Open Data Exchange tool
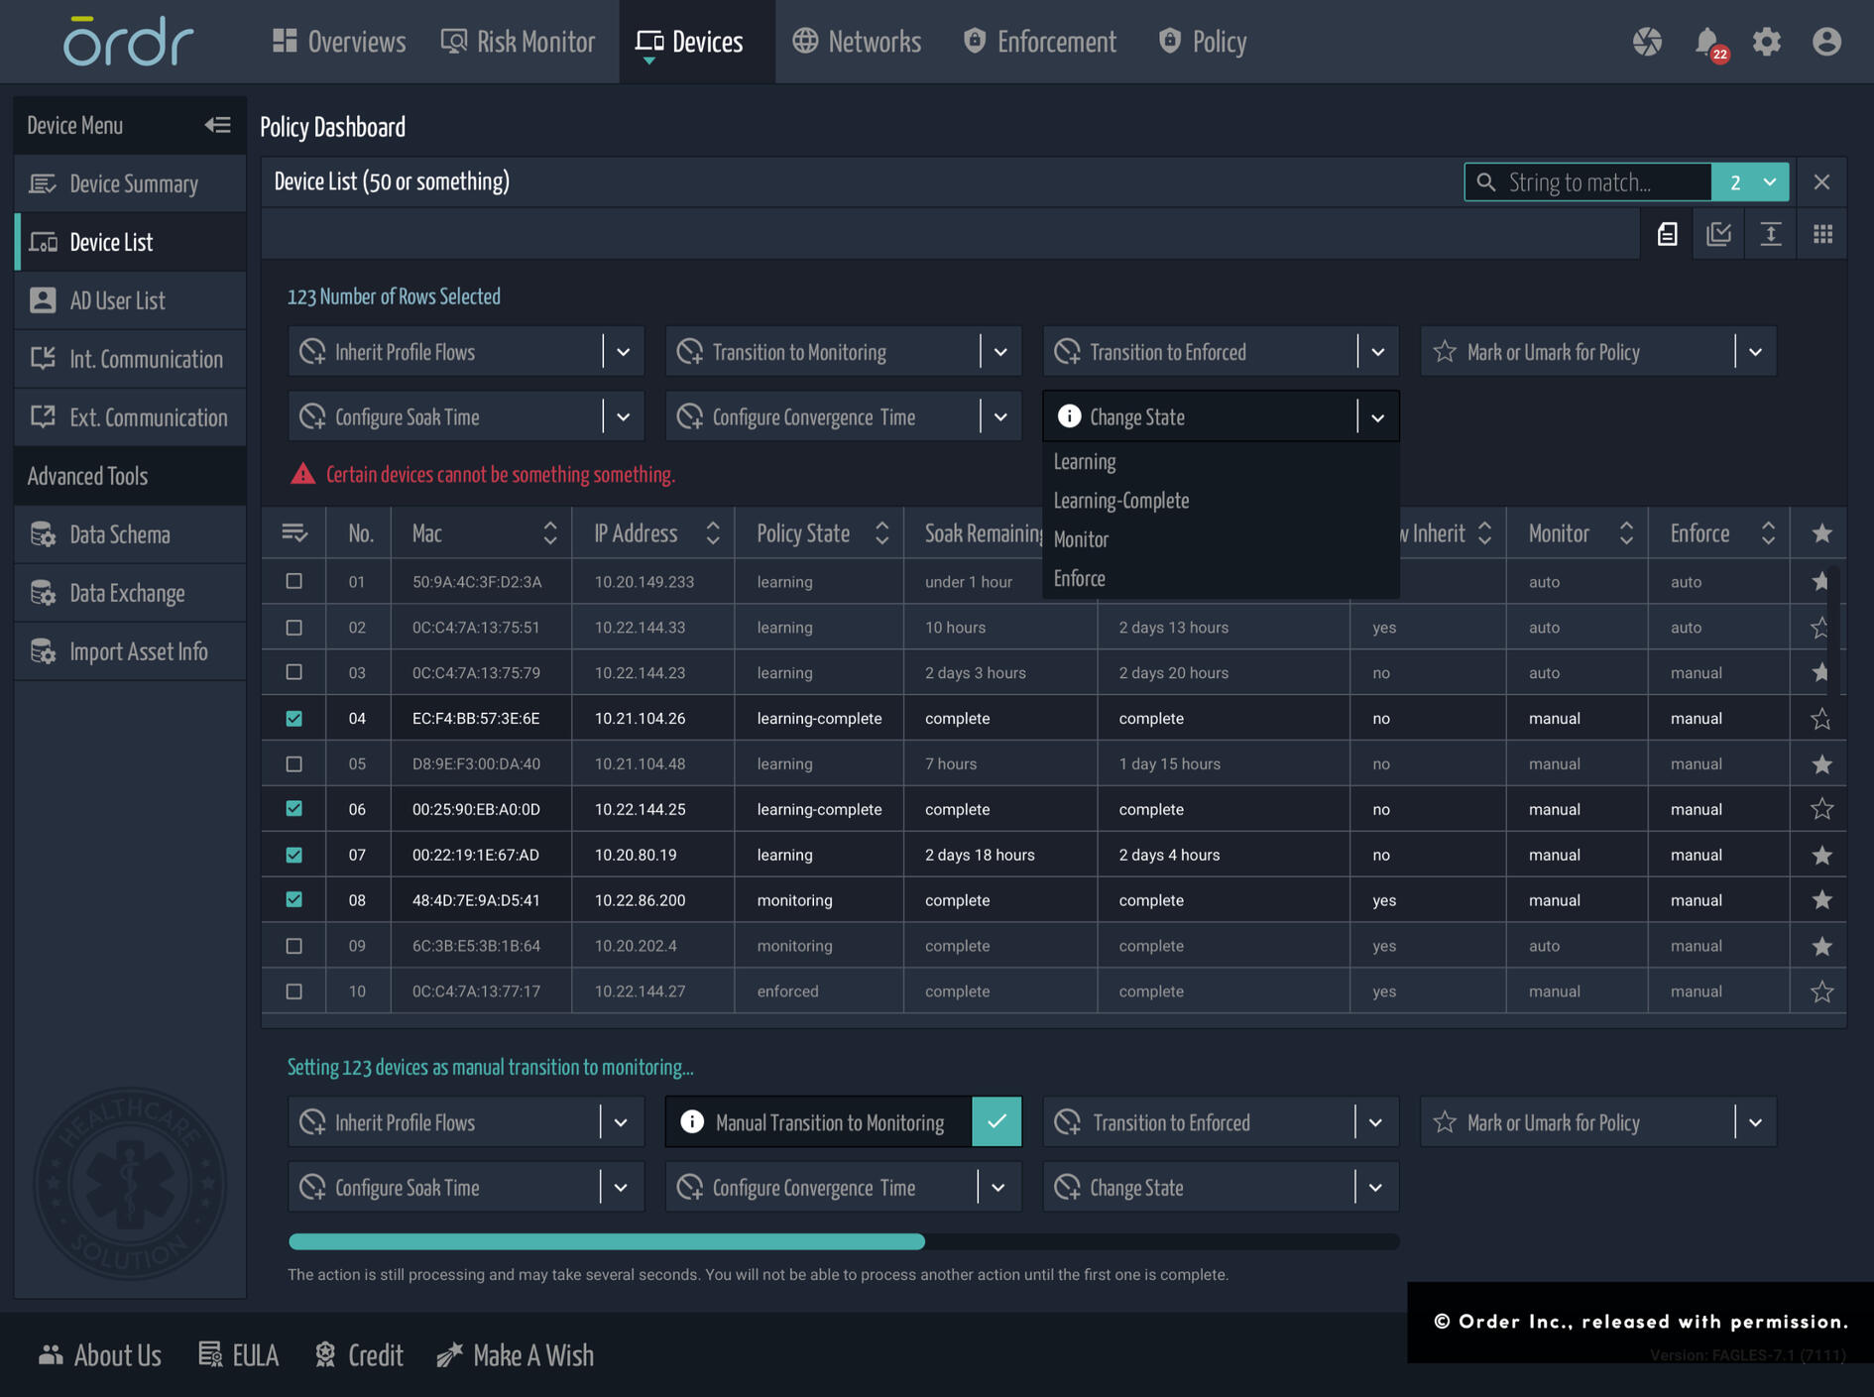 126,593
